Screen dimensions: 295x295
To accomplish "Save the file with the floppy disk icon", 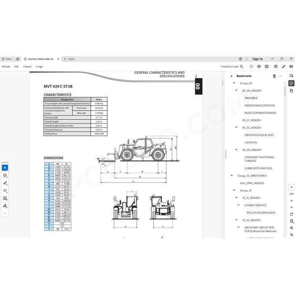I will pyautogui.click(x=251, y=67).
